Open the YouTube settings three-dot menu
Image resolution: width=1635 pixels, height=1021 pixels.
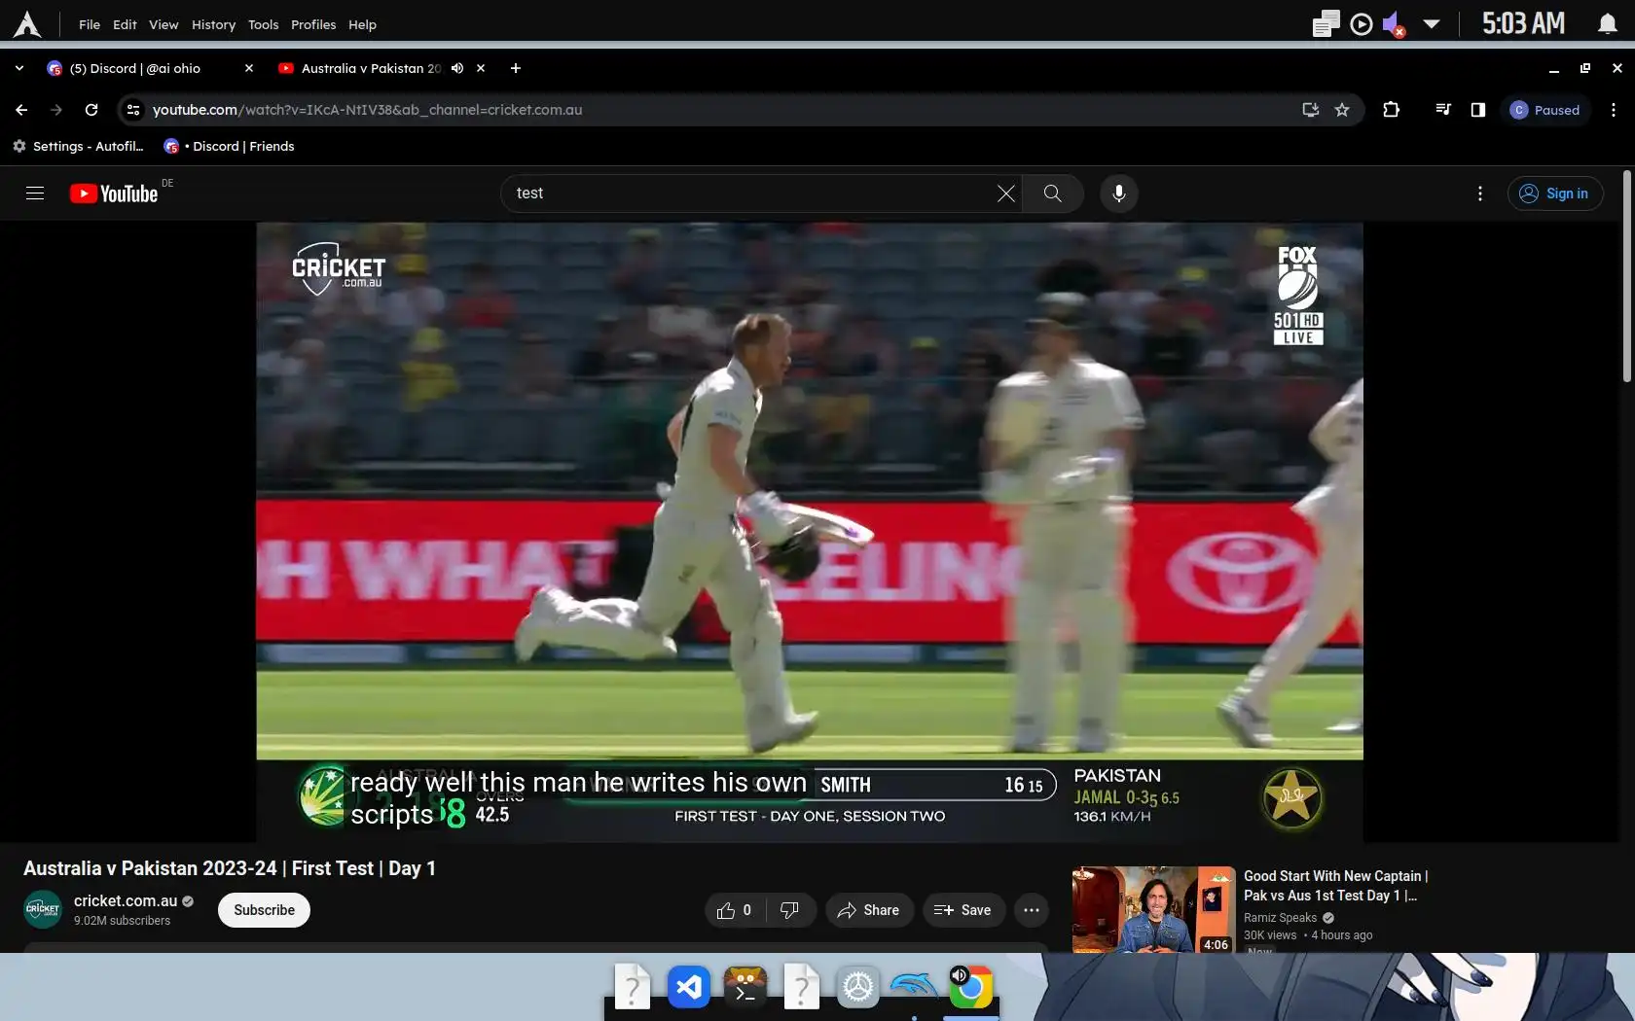(1480, 194)
